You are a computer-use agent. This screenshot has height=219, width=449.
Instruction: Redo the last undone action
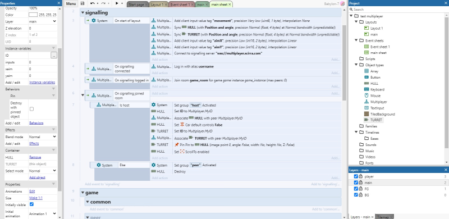(103, 3)
